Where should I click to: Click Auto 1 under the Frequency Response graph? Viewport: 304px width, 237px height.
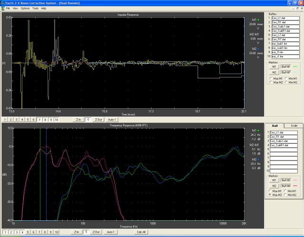111,232
